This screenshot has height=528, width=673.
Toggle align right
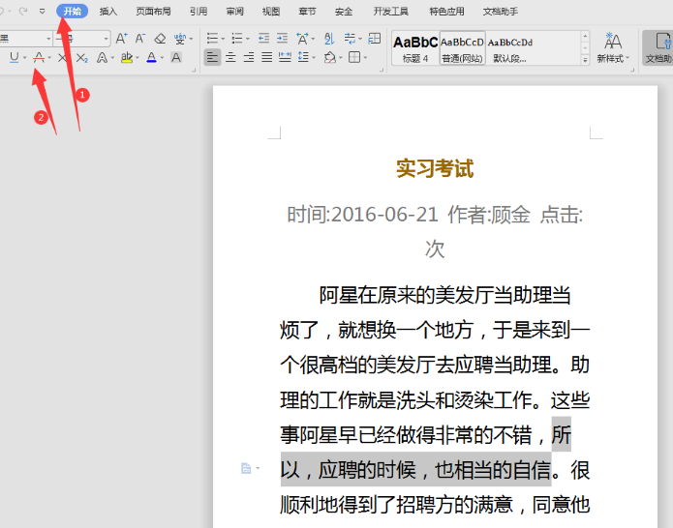(x=249, y=57)
